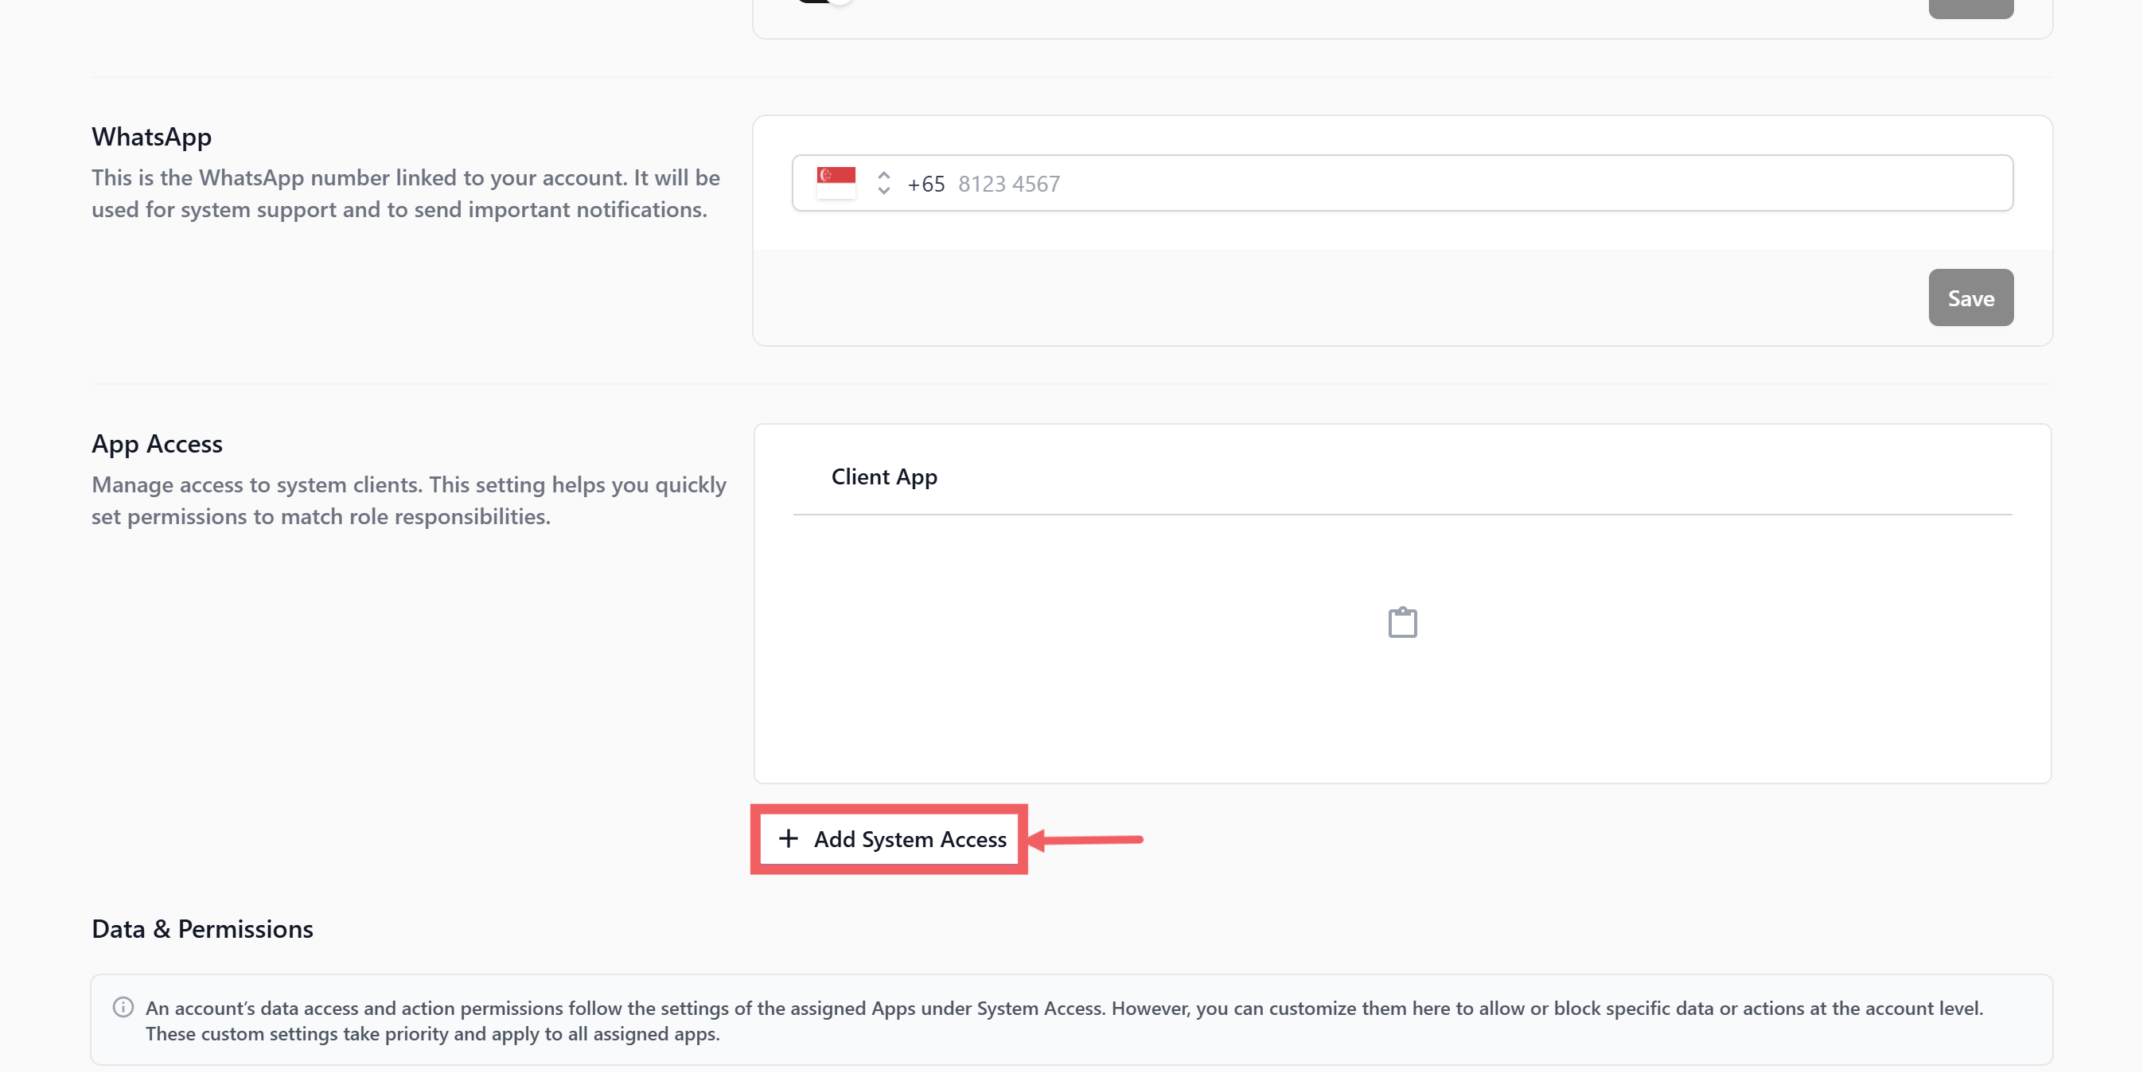Viewport: 2143px width, 1073px height.
Task: Click the App Access description text
Action: [407, 500]
